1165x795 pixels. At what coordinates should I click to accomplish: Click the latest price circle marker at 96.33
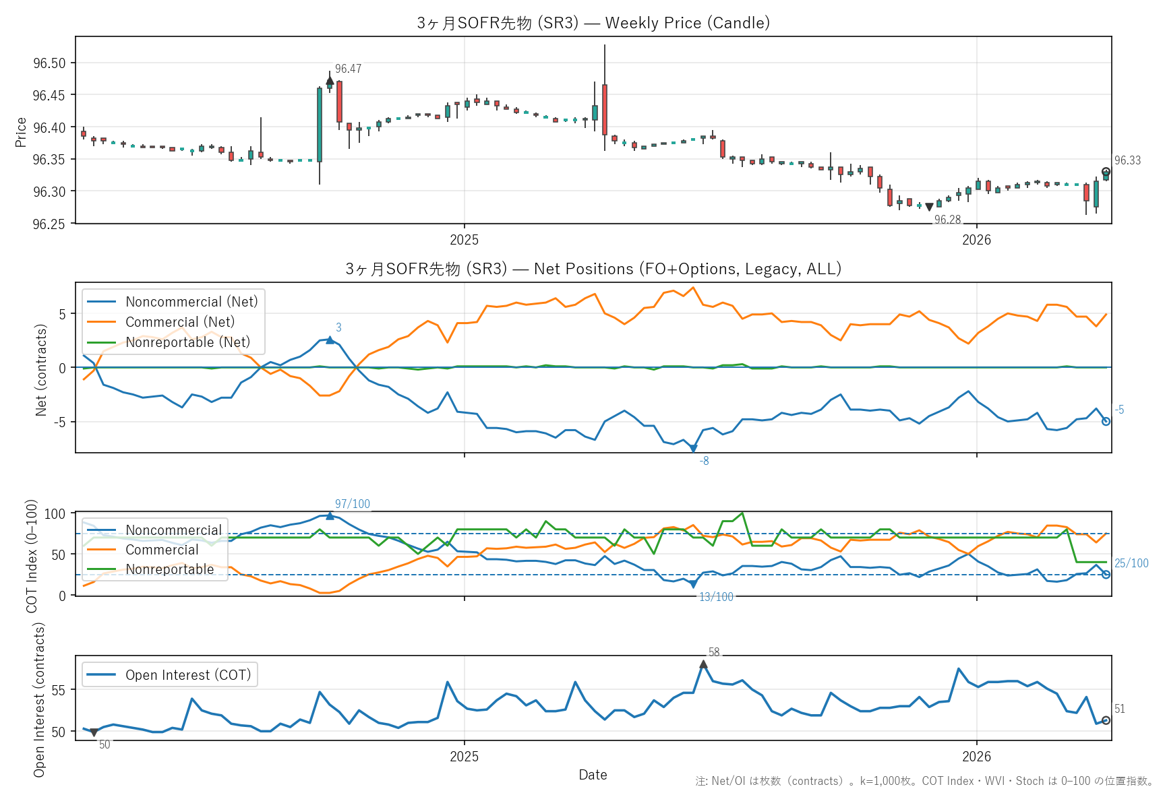(1106, 172)
